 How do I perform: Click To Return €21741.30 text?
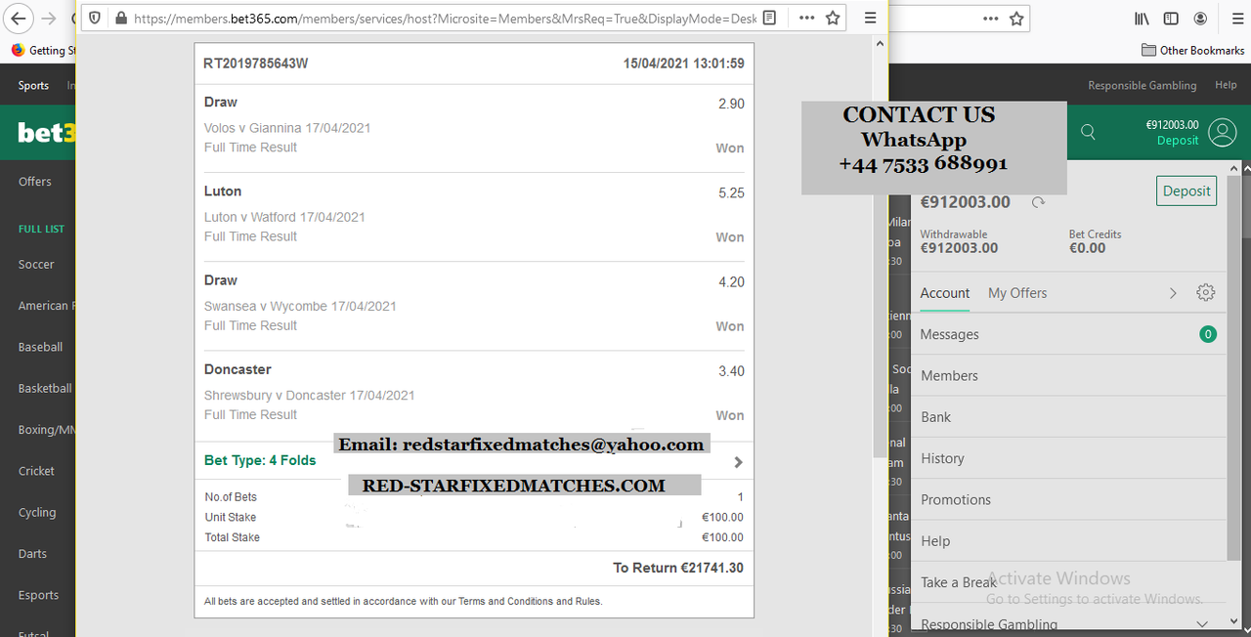pyautogui.click(x=676, y=568)
